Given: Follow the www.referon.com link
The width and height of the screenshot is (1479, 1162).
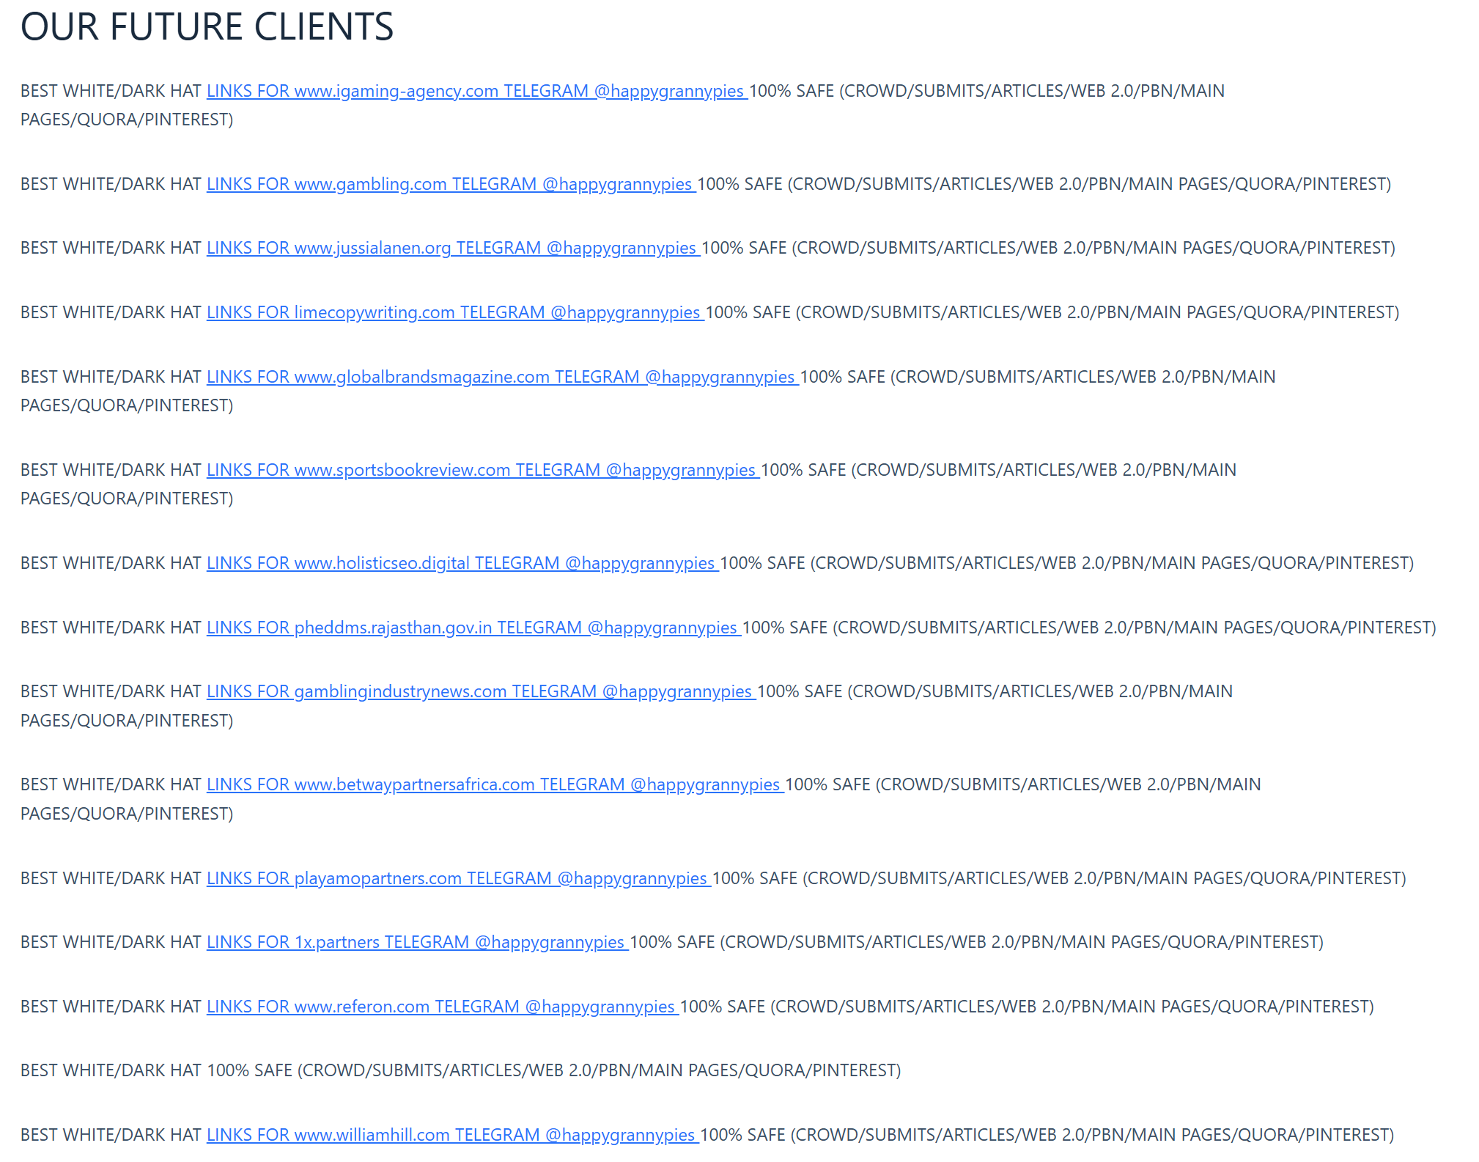Looking at the screenshot, I should coord(443,1007).
